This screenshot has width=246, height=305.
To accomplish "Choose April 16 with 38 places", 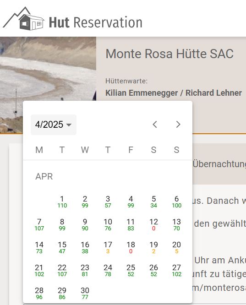I will [85, 248].
